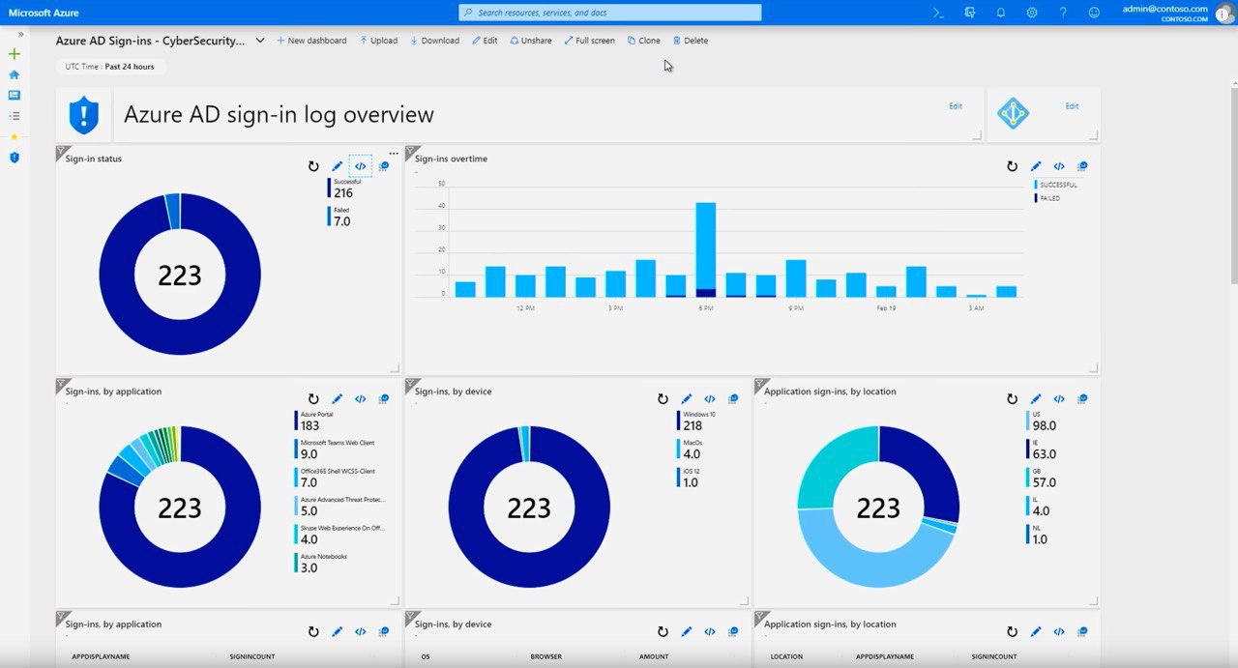Select the MacOs legend entry
This screenshot has width=1238, height=668.
(689, 449)
